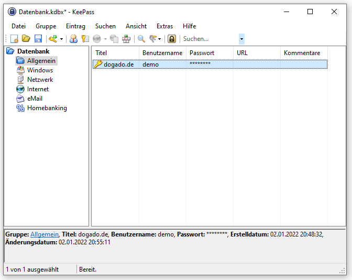Open the Suchen quick search dropdown arrow

241,39
